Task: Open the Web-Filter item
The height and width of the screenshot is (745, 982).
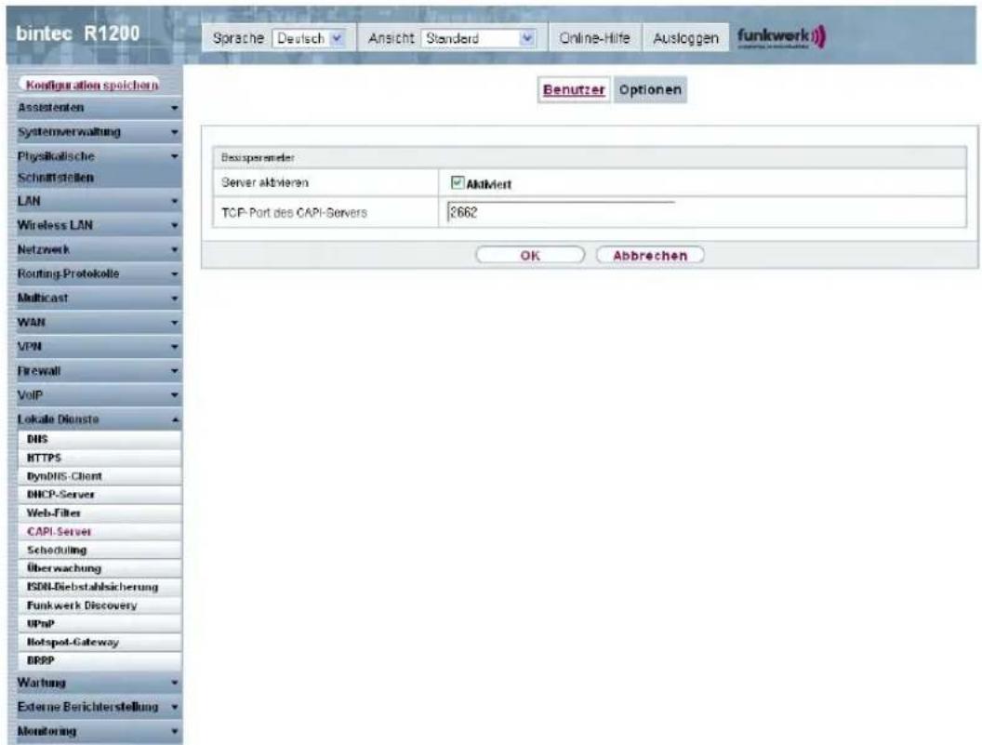Action: pyautogui.click(x=100, y=513)
